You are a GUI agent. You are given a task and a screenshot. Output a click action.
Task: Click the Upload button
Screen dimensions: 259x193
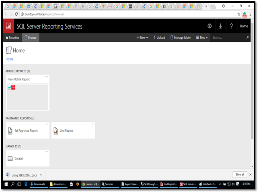[x=159, y=37]
